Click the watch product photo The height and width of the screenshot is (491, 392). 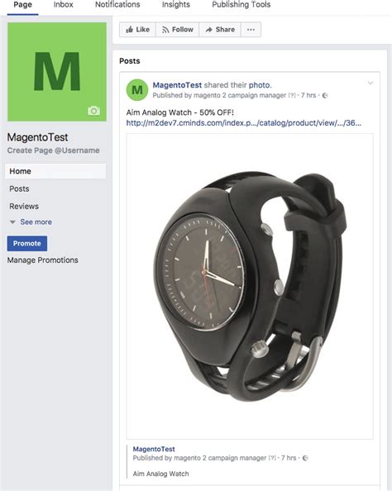pyautogui.click(x=250, y=286)
